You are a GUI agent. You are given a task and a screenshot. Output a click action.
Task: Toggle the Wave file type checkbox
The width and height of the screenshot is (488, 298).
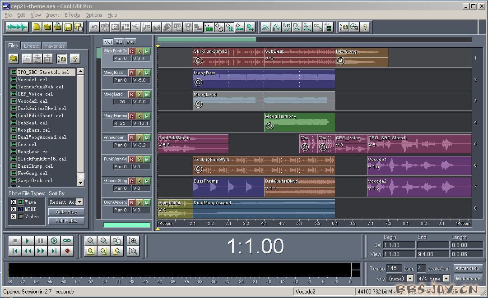click(x=14, y=202)
